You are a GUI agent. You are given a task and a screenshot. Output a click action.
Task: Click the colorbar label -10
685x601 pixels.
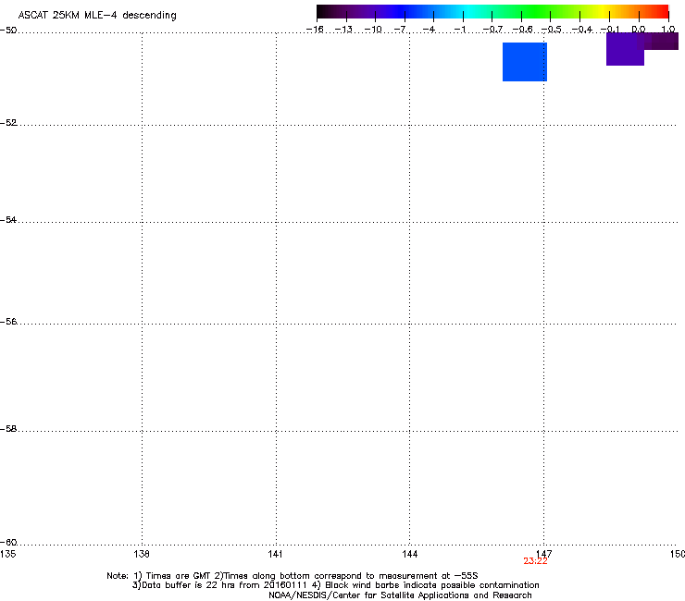pyautogui.click(x=373, y=30)
